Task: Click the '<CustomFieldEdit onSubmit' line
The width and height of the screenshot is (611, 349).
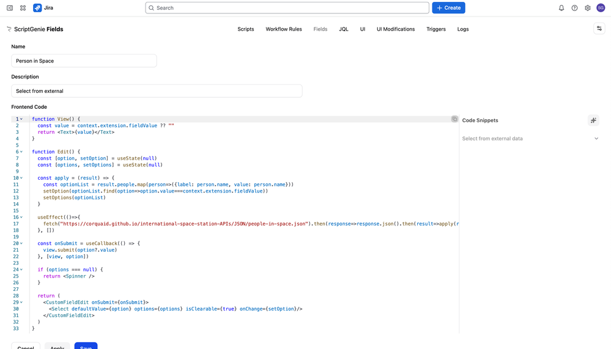Action: coord(96,303)
